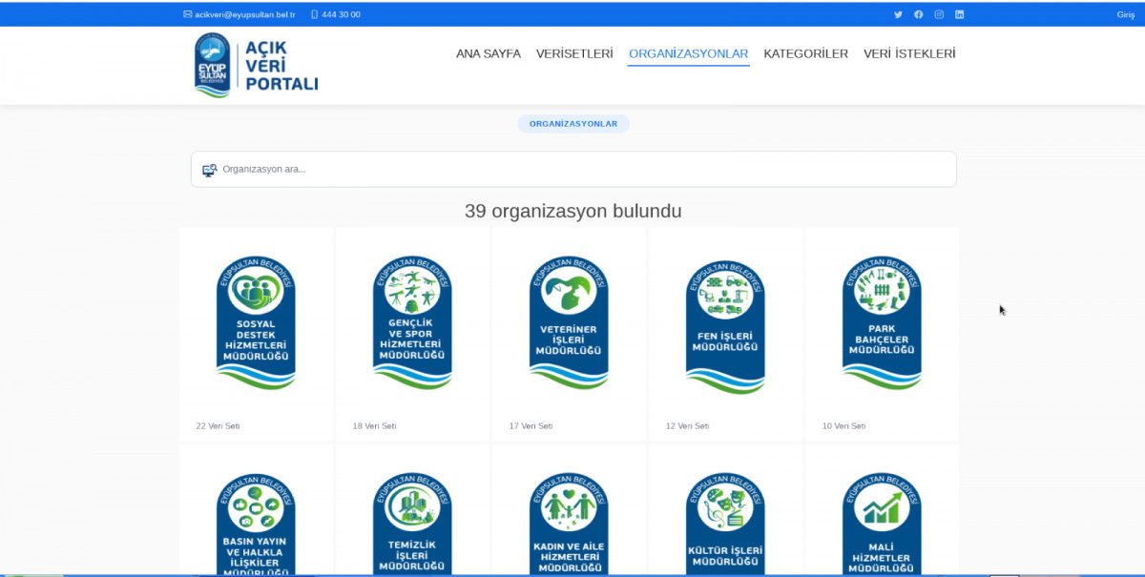The width and height of the screenshot is (1145, 577).
Task: Click the 17 Veri Seti label
Action: 531,426
